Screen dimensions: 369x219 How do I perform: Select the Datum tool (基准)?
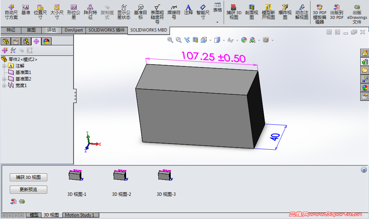26,10
